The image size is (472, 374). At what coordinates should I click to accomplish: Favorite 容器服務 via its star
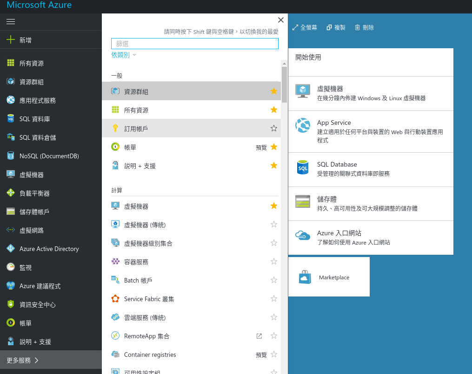click(273, 262)
